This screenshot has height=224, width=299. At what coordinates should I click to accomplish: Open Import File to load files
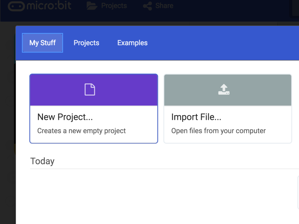(228, 108)
